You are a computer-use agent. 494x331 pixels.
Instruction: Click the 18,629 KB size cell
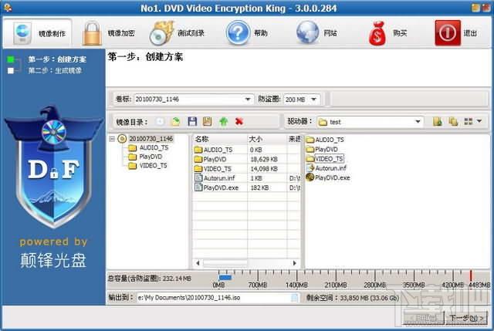[x=264, y=160]
